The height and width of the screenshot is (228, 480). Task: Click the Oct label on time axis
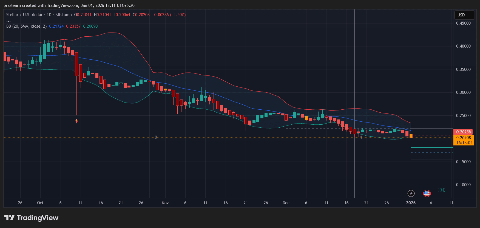[x=40, y=203]
